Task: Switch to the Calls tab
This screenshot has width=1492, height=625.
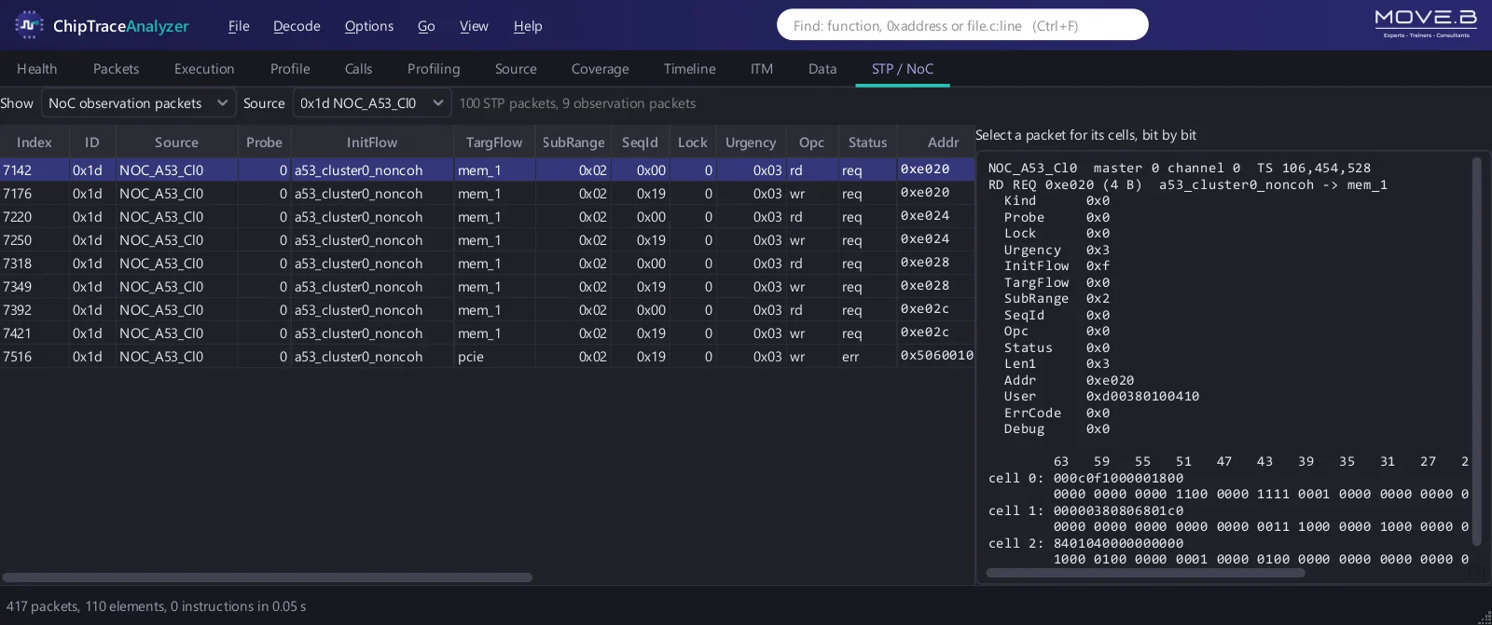Action: coord(358,69)
